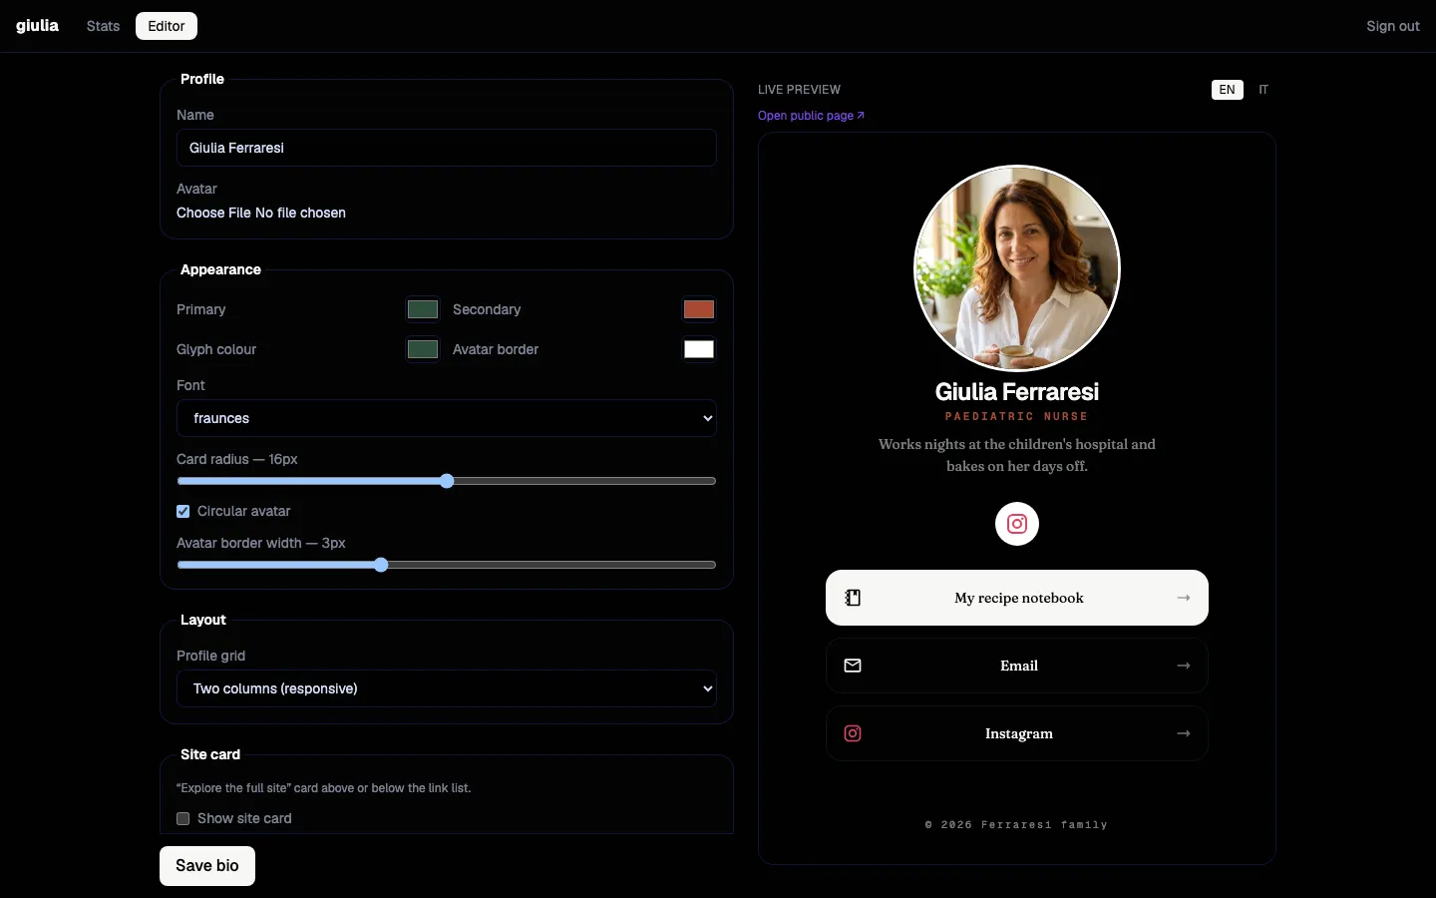Click the giulia logo in the header
This screenshot has width=1436, height=898.
pyautogui.click(x=38, y=26)
